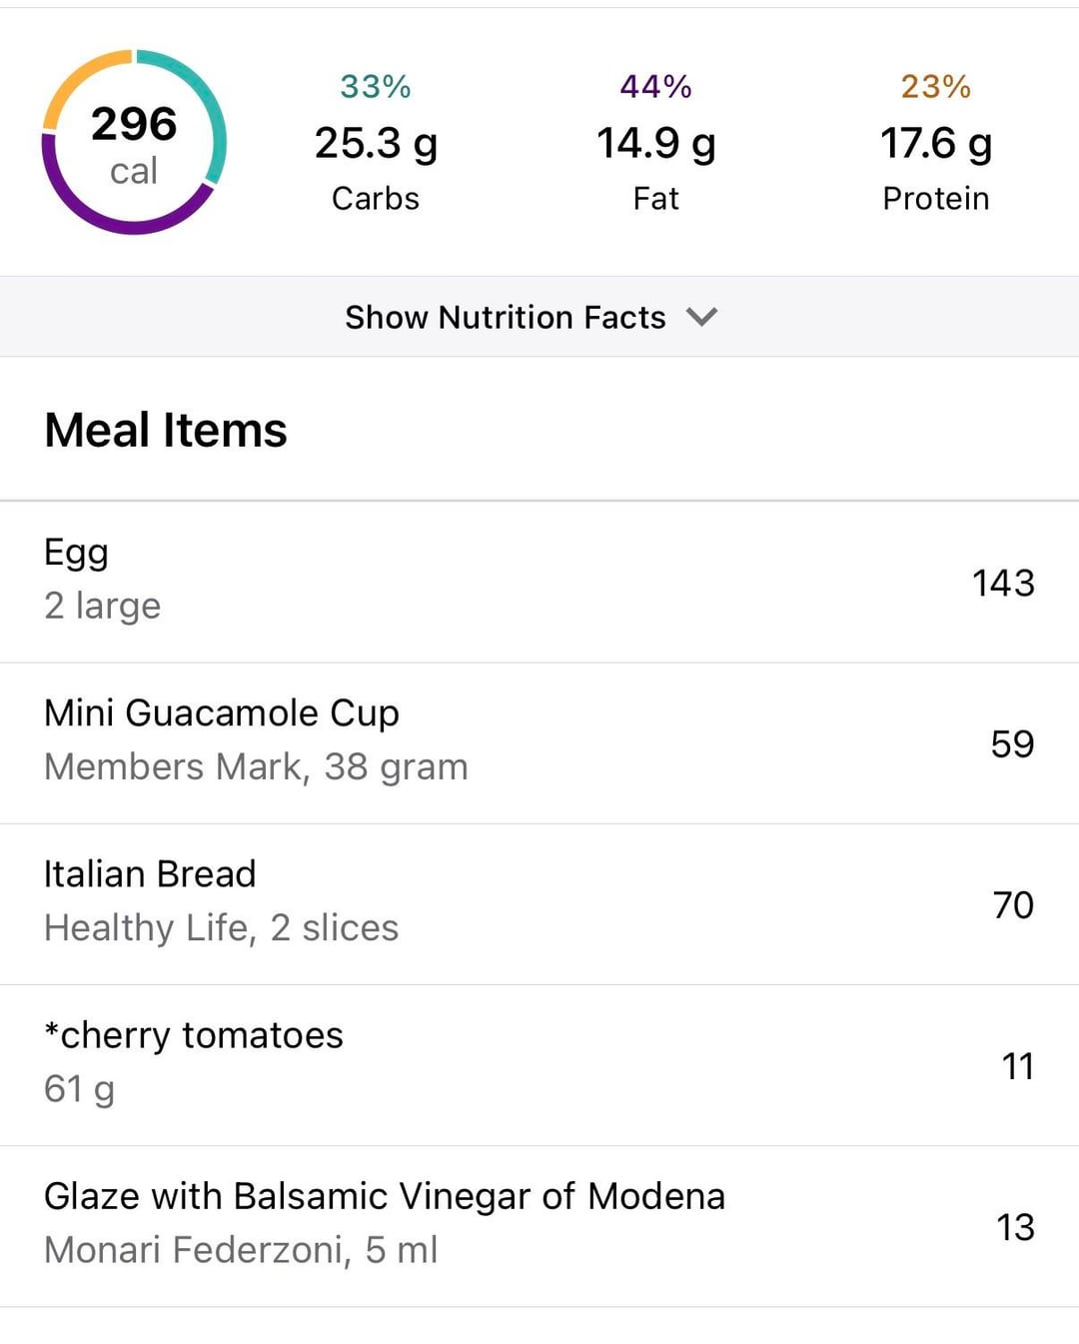
Task: Tap the 143 calorie value for Egg
Action: (1003, 584)
